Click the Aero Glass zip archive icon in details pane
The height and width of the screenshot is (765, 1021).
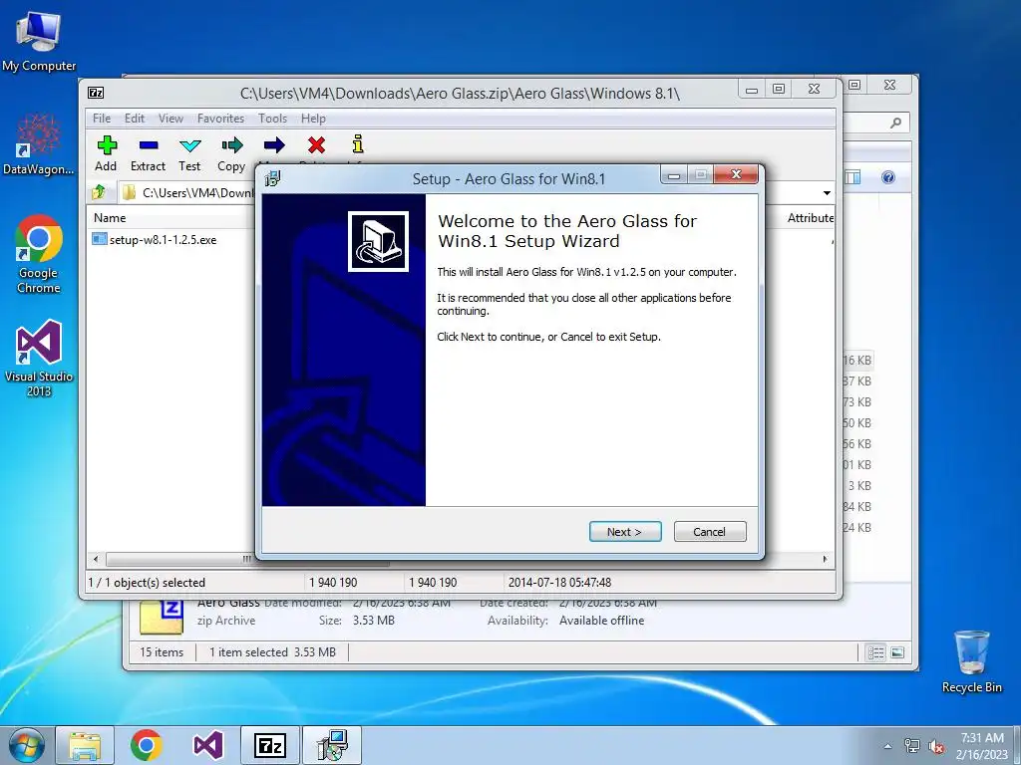(162, 616)
